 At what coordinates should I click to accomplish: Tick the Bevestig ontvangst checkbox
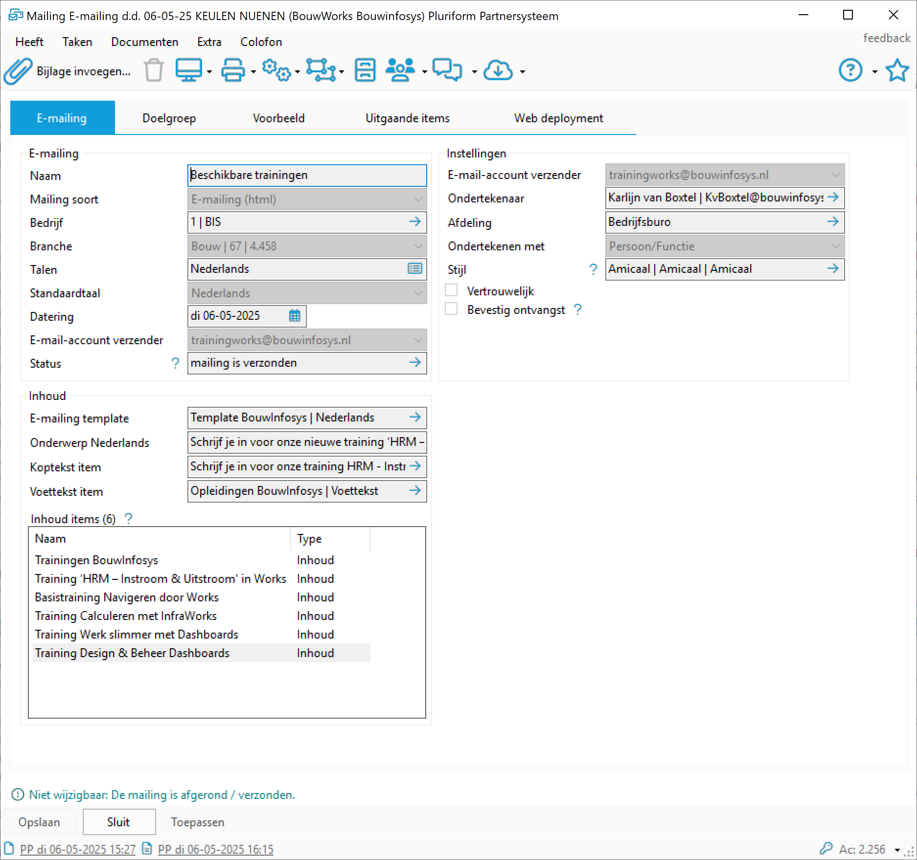[451, 309]
